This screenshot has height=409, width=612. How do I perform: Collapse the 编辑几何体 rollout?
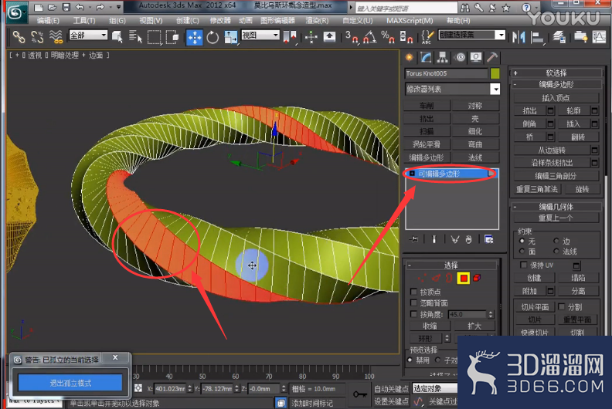tap(556, 207)
